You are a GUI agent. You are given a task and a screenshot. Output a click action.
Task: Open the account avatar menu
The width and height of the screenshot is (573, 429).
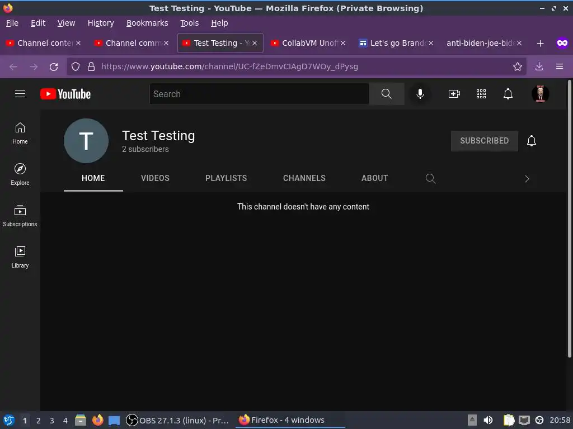540,94
